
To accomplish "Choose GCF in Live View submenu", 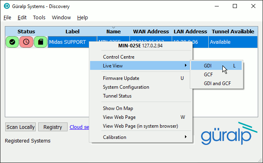I will tap(216, 75).
